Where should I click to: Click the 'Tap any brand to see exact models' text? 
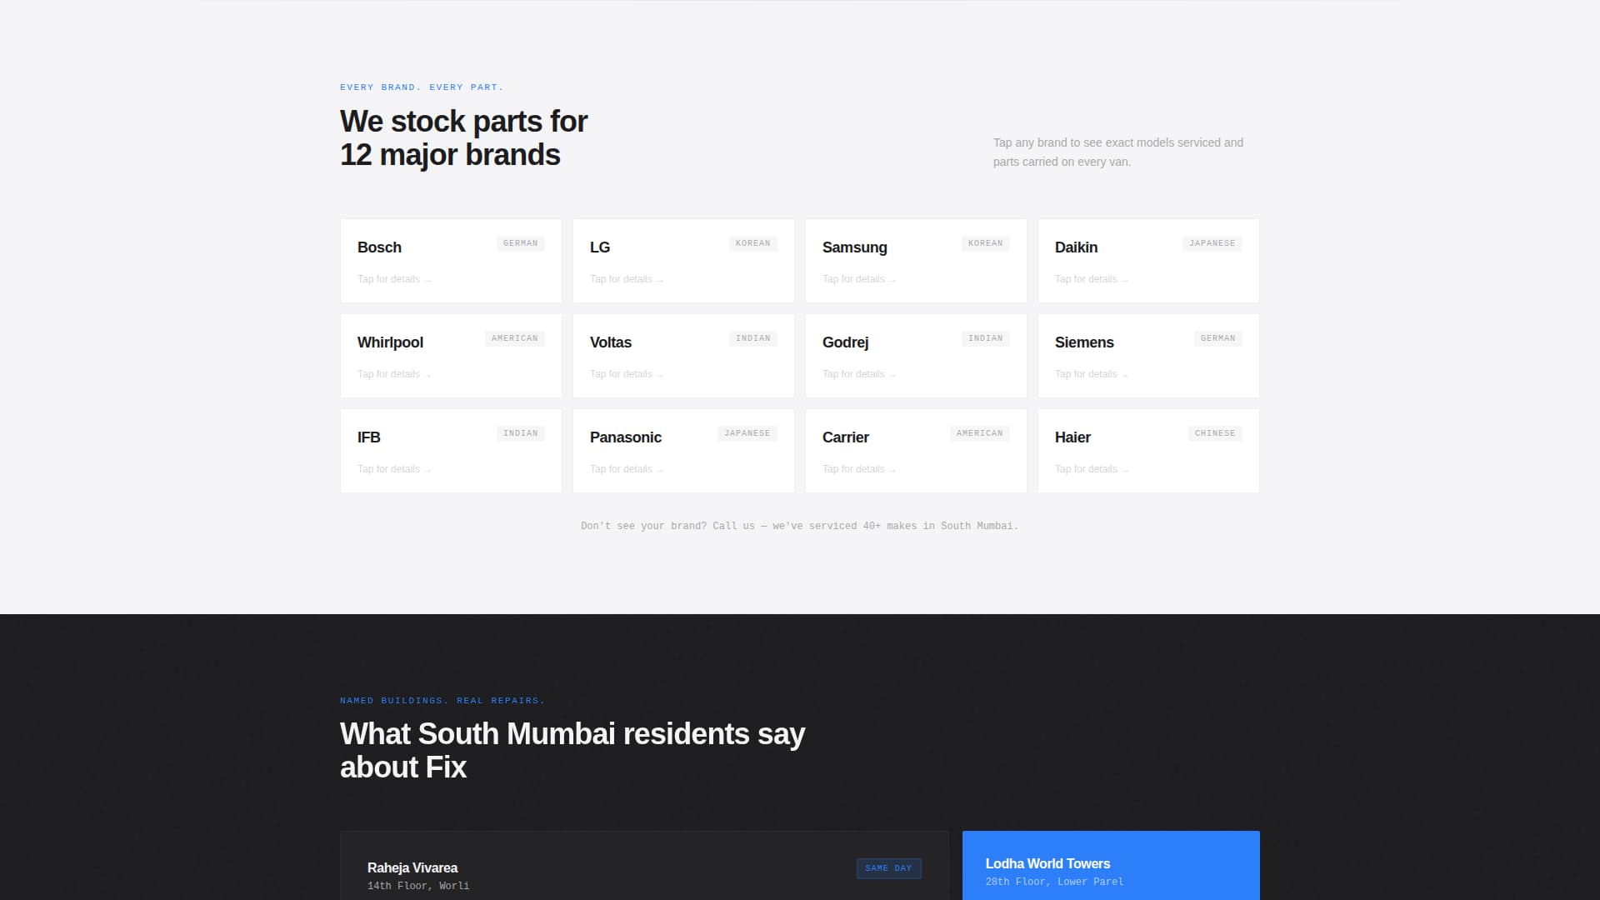point(1118,152)
